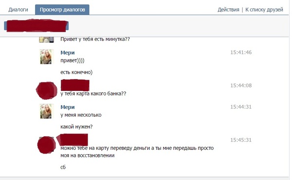292x180 pixels.
Task: Click the 15:45:31 timestamp
Action: click(241, 140)
